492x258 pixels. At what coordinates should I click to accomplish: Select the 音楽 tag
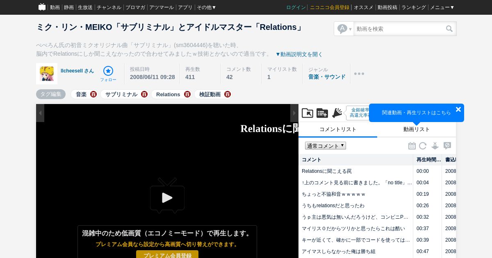tap(81, 94)
